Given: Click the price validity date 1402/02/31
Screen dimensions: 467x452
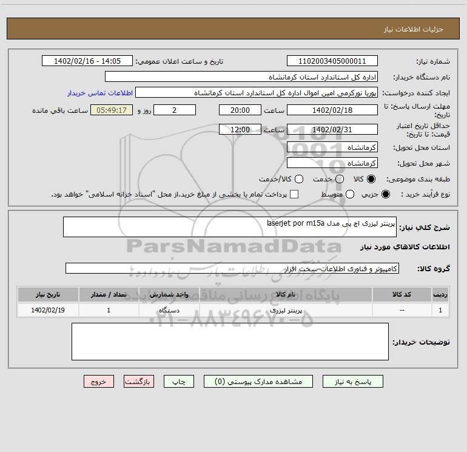Looking at the screenshot, I should (x=332, y=129).
